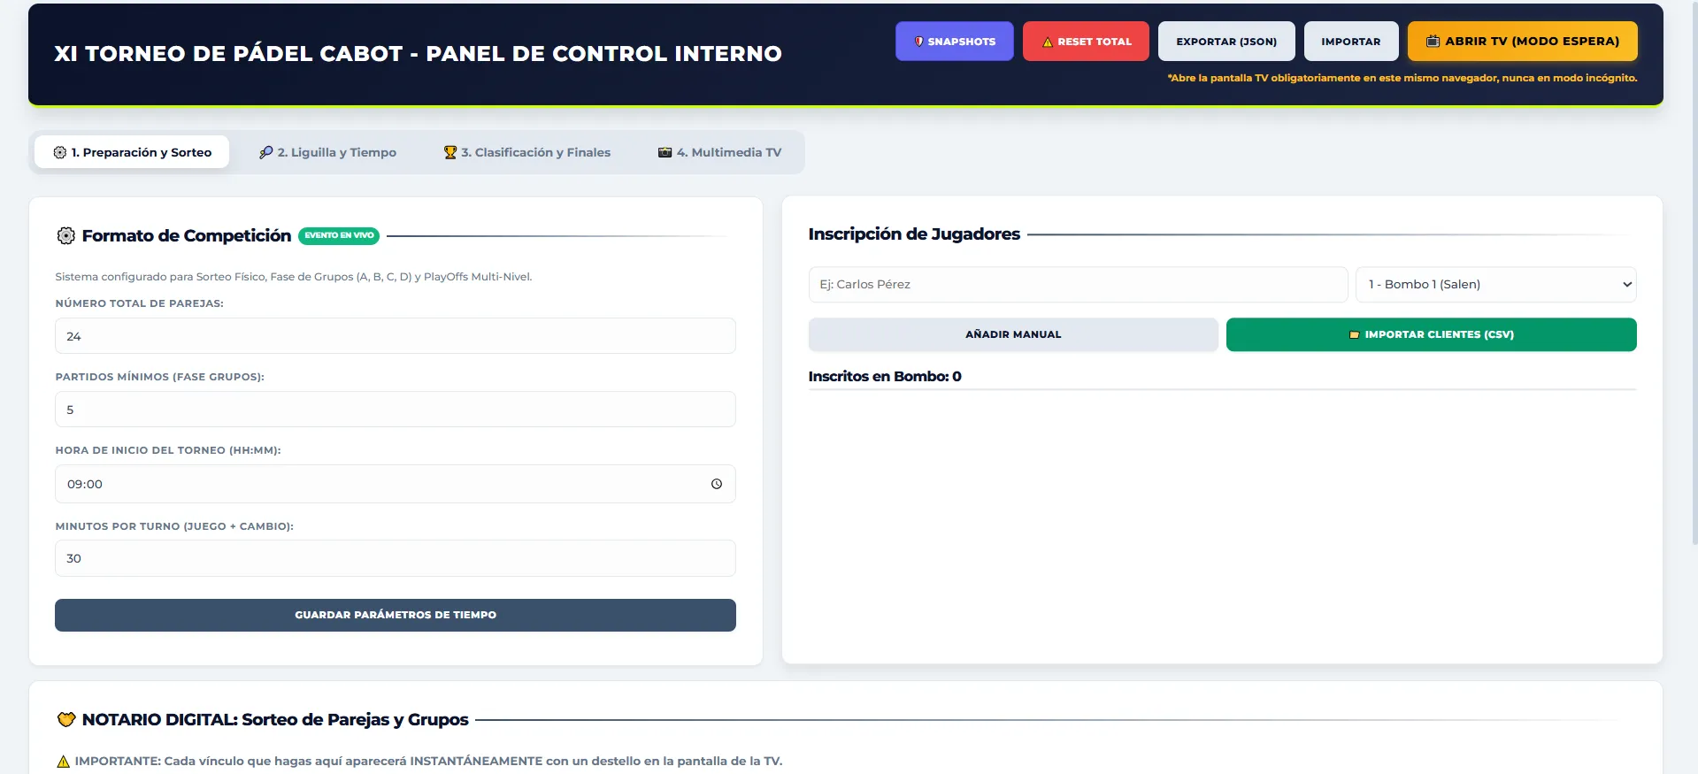Image resolution: width=1698 pixels, height=774 pixels.
Task: Click the Importar button in header
Action: point(1351,42)
